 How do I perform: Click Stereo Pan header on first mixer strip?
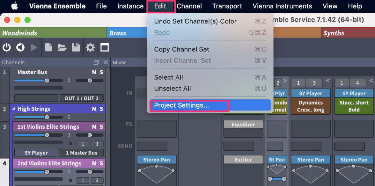(156, 160)
